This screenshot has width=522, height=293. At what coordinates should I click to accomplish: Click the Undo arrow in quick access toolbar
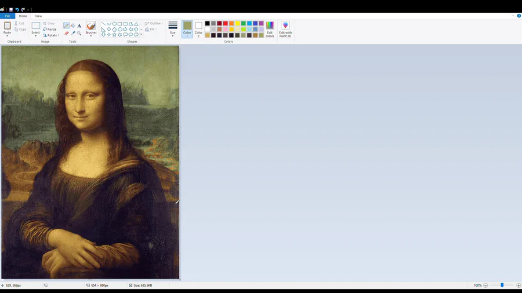17,10
